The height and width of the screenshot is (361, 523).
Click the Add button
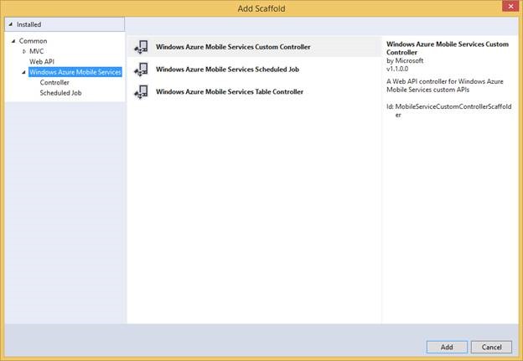[x=447, y=347]
